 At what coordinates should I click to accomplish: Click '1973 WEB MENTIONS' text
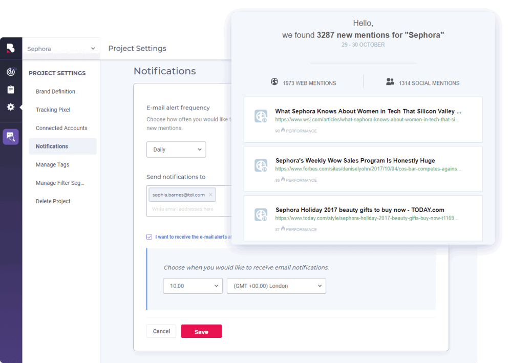click(x=310, y=83)
